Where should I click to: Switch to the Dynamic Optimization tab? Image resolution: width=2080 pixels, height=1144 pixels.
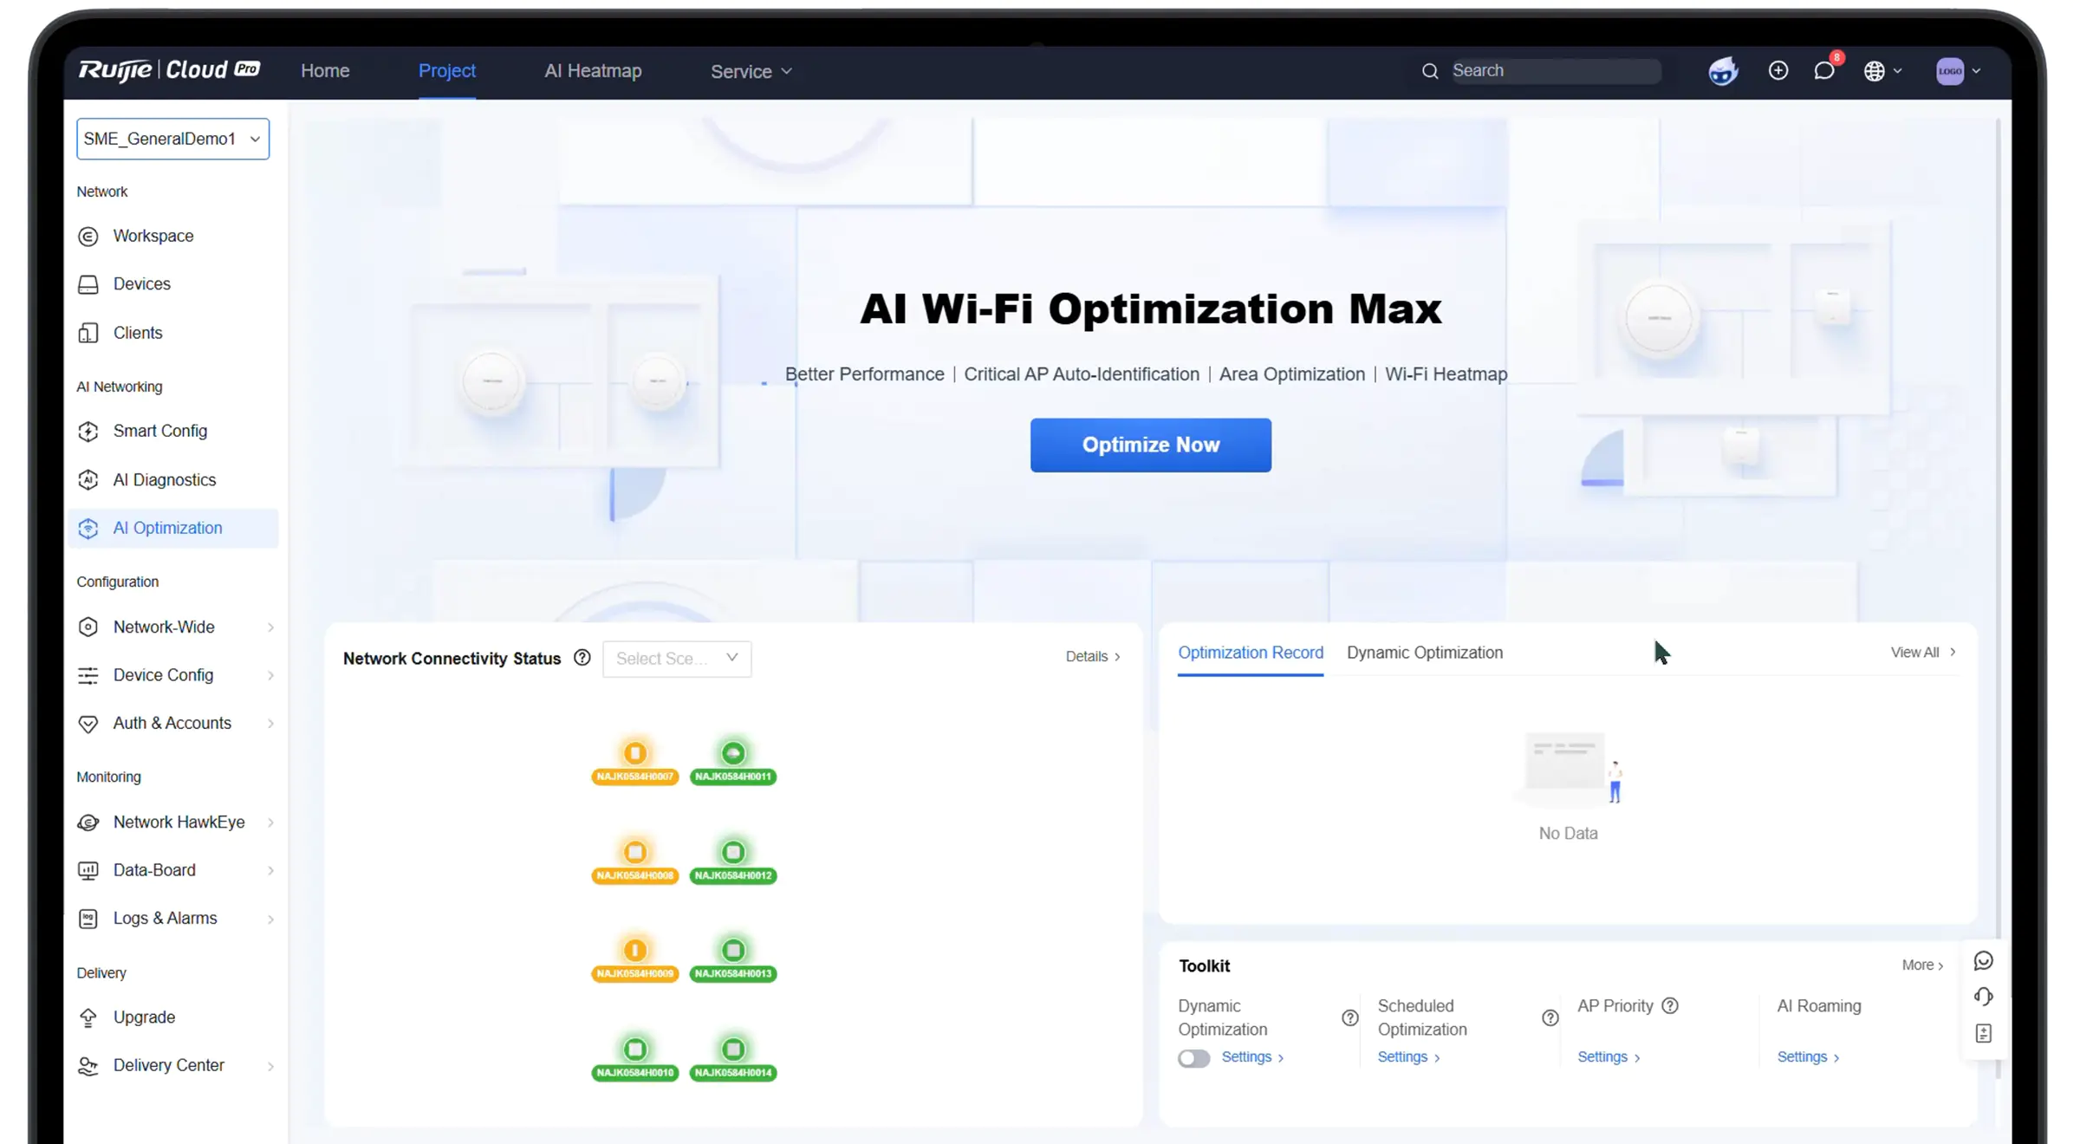click(1424, 653)
